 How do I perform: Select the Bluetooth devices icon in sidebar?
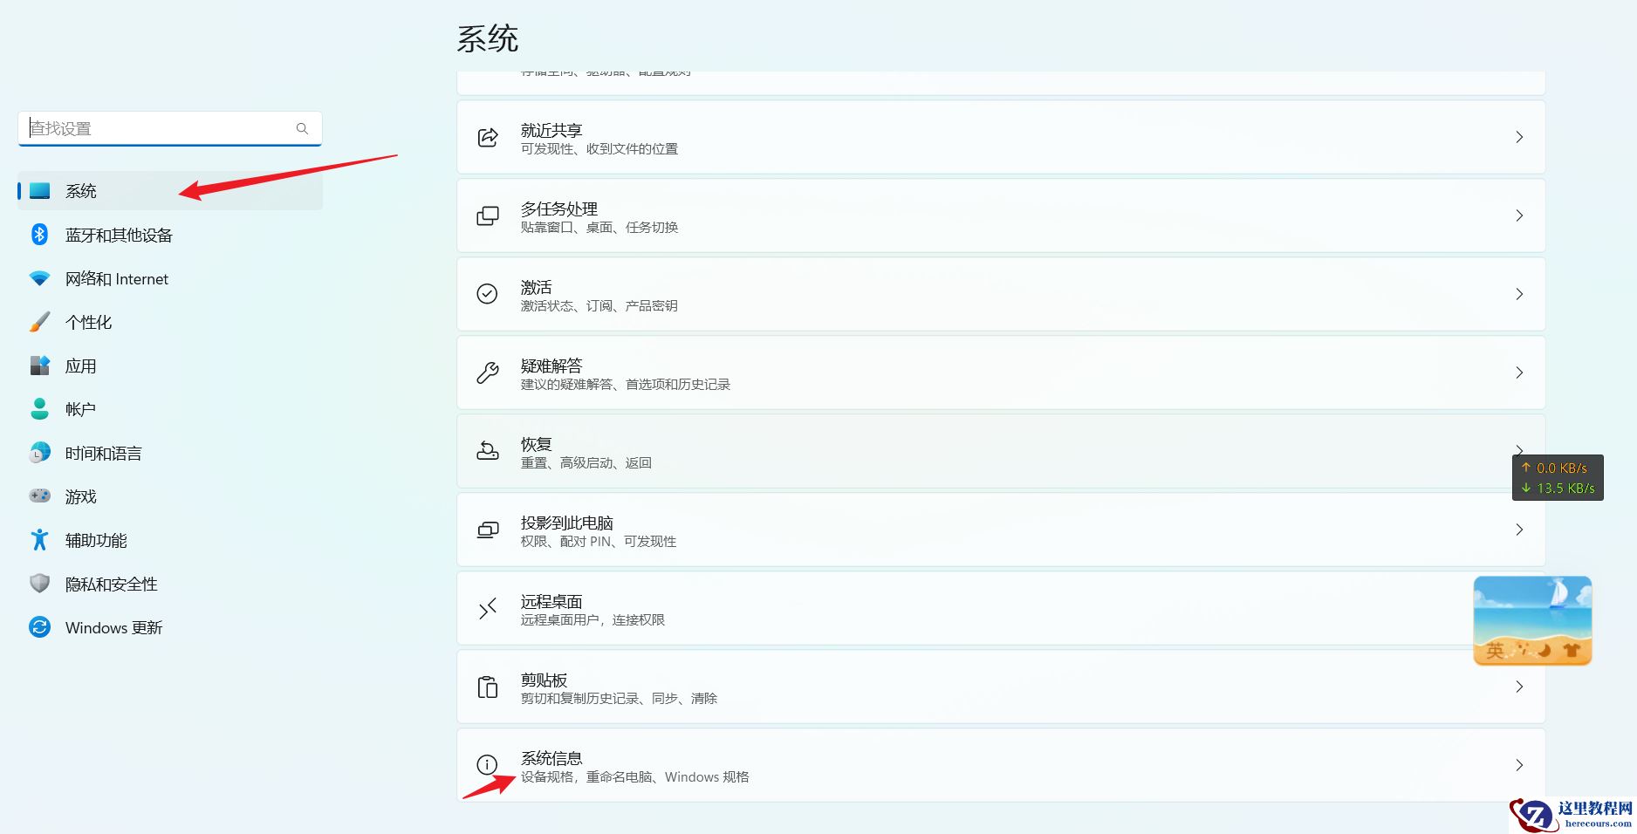[x=39, y=235]
